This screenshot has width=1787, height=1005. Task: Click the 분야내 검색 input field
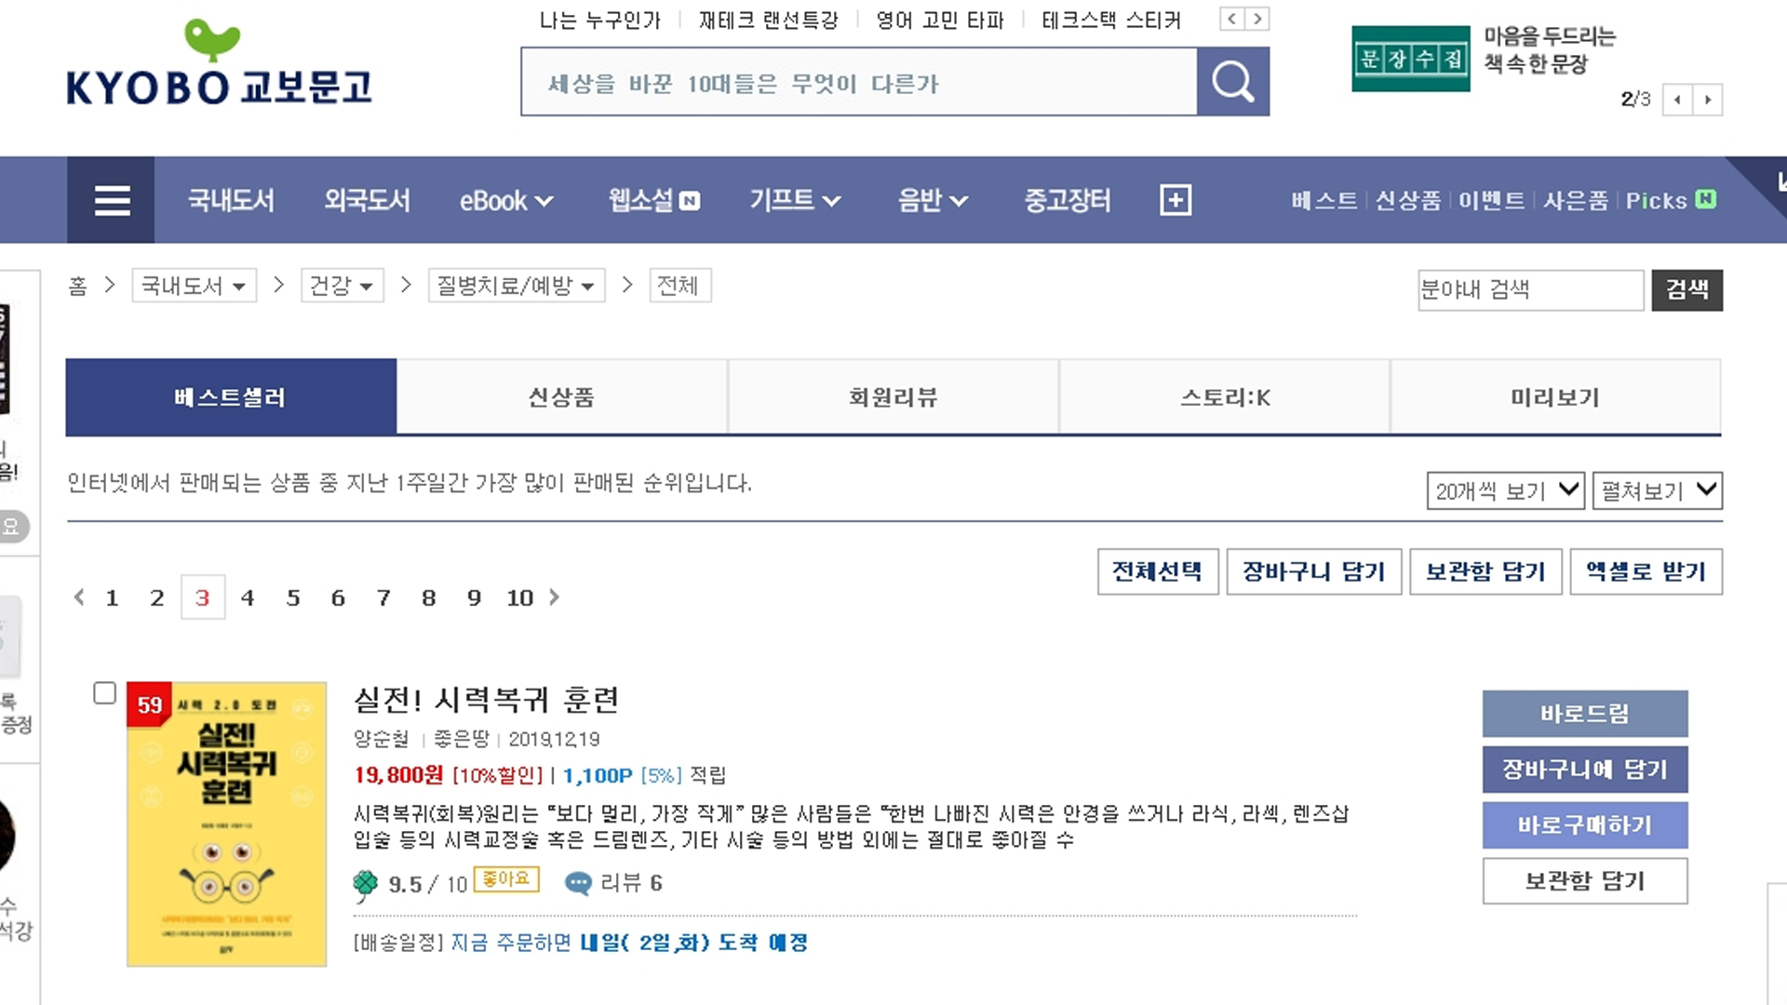[1529, 289]
